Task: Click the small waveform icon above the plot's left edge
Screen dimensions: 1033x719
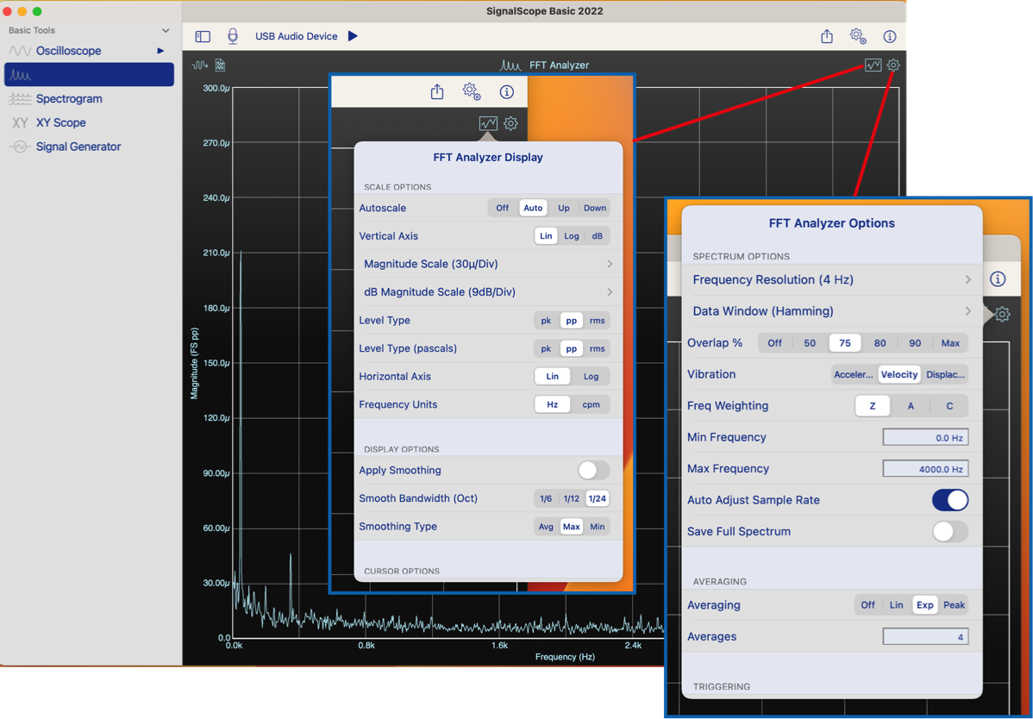Action: (200, 66)
